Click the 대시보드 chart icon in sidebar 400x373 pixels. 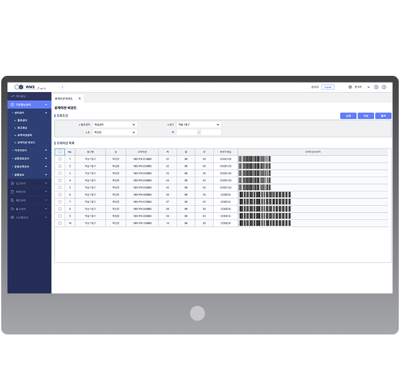point(12,96)
